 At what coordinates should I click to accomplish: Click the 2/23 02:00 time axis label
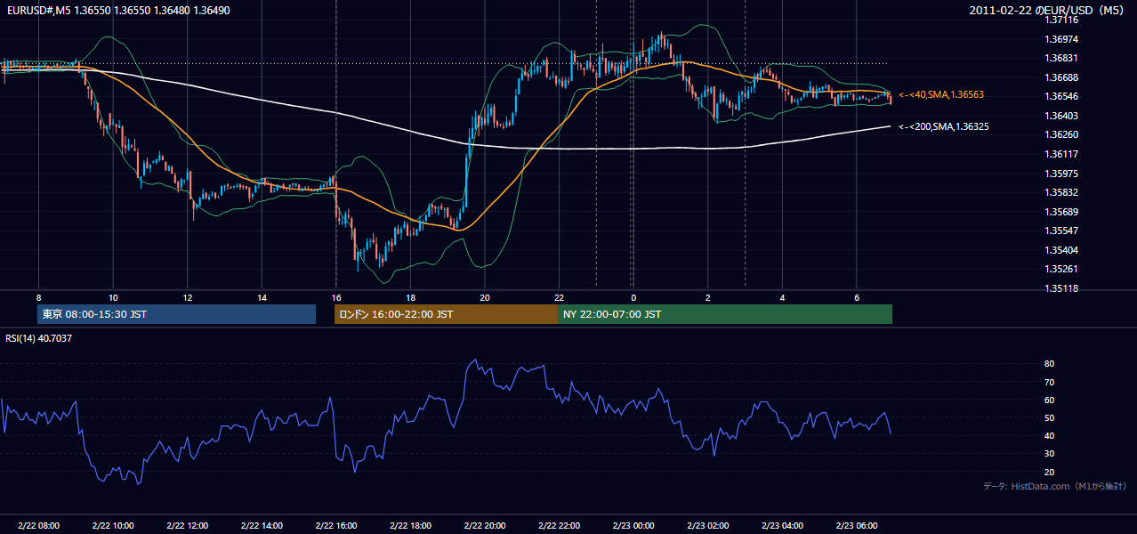coord(708,526)
